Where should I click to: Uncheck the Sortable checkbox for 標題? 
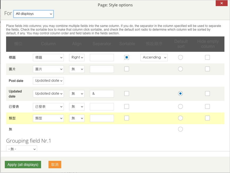(x=127, y=57)
